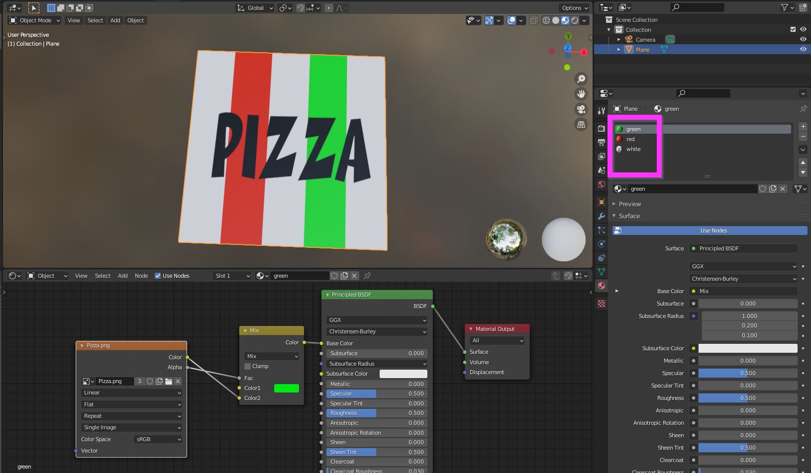The height and width of the screenshot is (473, 811).
Task: Open the GGX distribution dropdown in node
Action: tap(377, 320)
